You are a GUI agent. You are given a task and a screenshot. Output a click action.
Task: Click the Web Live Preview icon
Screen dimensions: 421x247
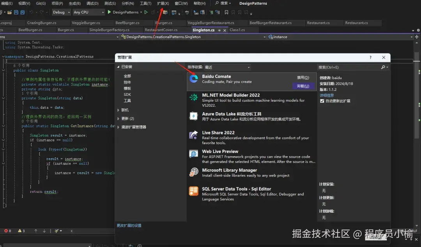194,153
